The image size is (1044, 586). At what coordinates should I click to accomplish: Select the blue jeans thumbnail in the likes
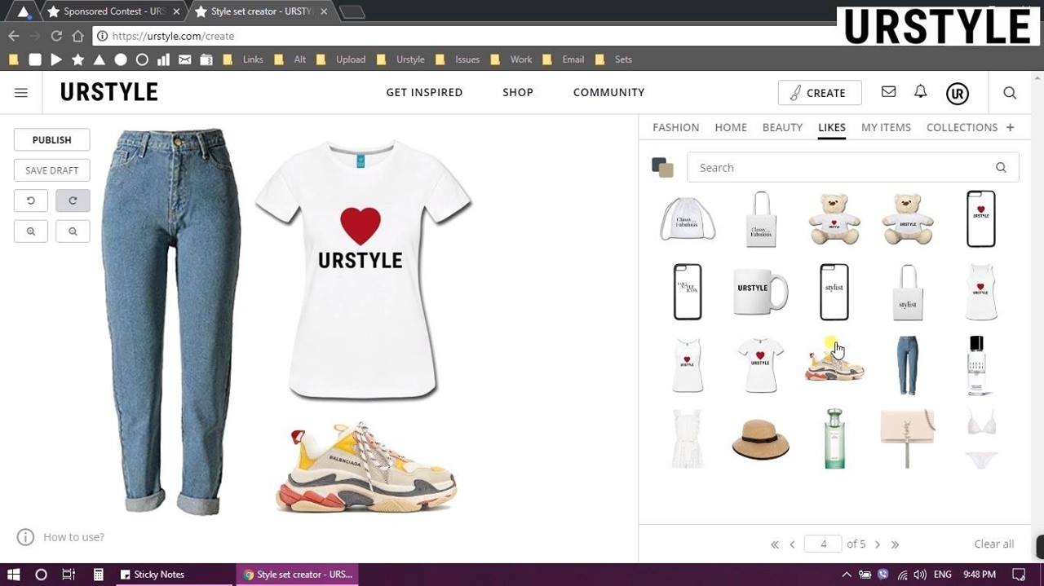[x=907, y=365]
